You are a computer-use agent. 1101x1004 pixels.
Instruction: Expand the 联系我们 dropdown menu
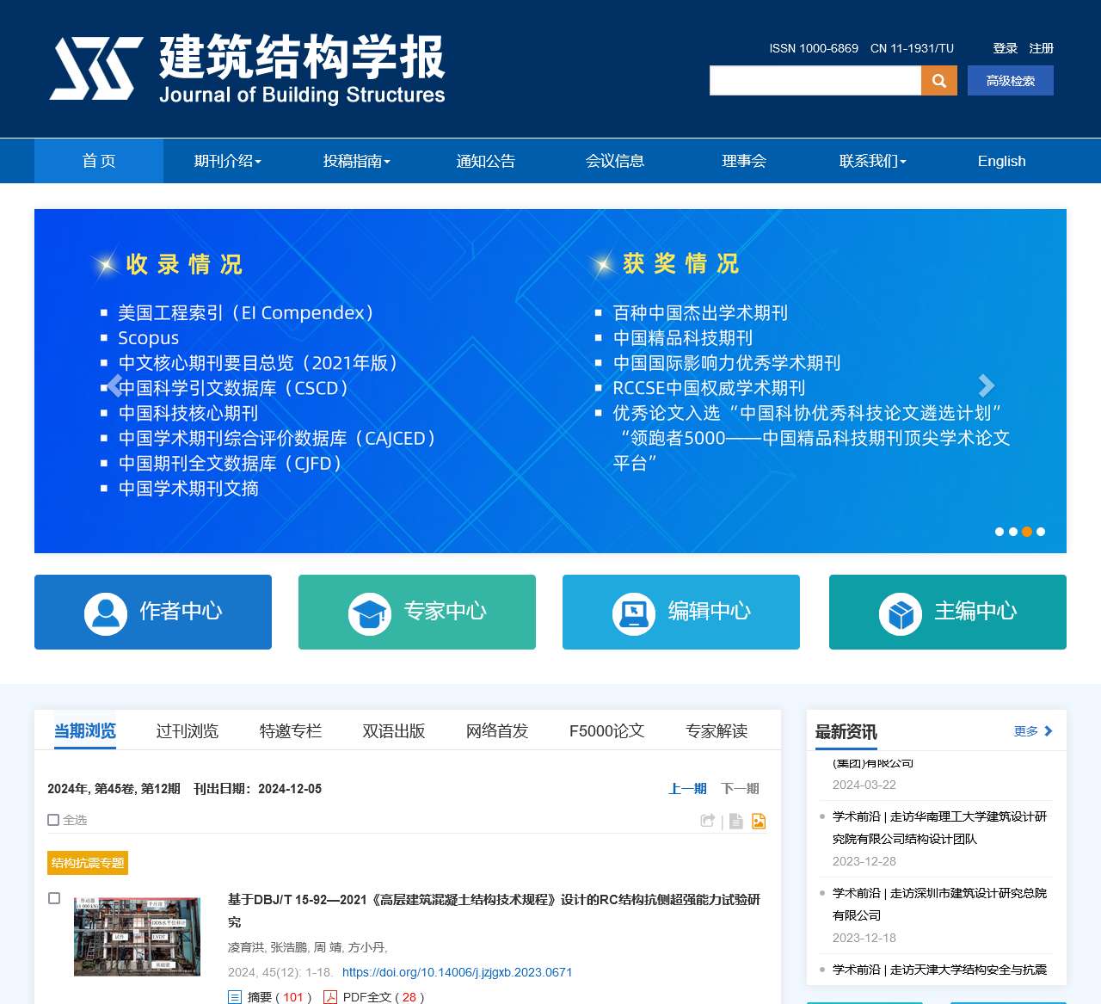click(x=873, y=161)
